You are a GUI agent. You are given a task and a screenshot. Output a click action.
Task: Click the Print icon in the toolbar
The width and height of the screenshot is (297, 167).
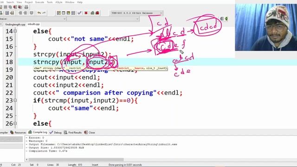26,7
